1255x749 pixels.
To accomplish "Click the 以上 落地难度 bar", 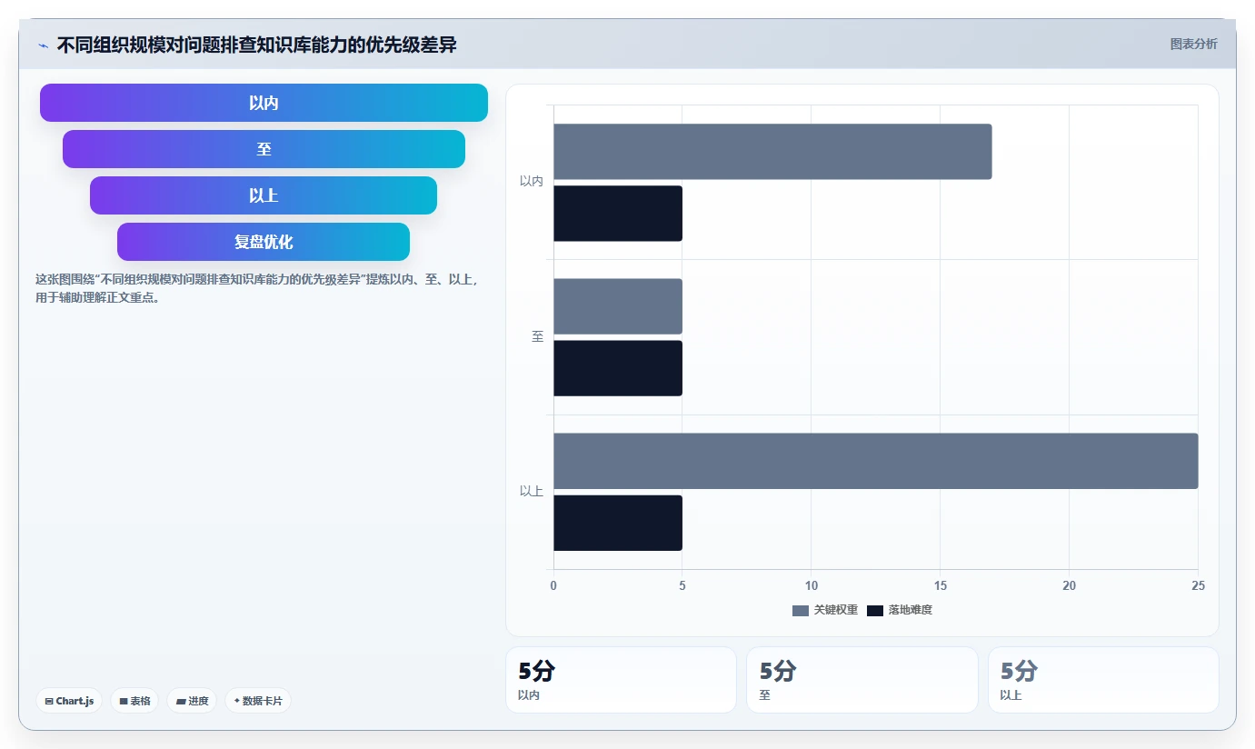I will coord(618,523).
